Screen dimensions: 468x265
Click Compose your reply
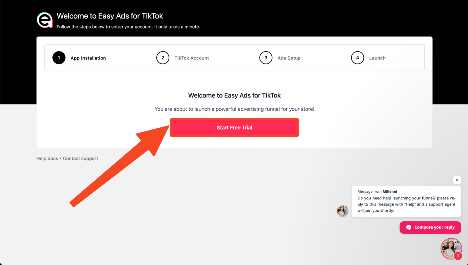pos(430,227)
